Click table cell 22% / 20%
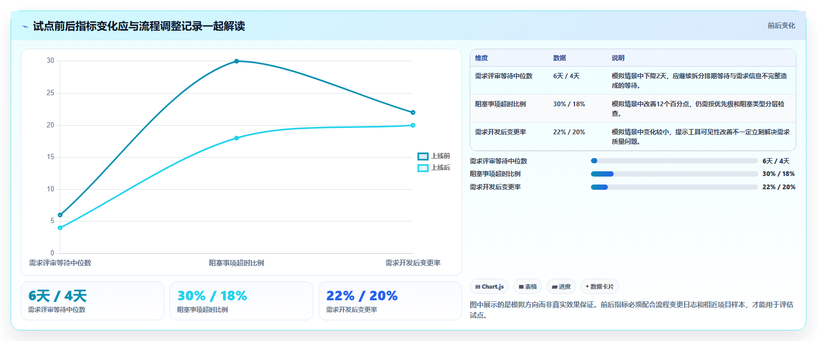The width and height of the screenshot is (817, 341). 569,132
